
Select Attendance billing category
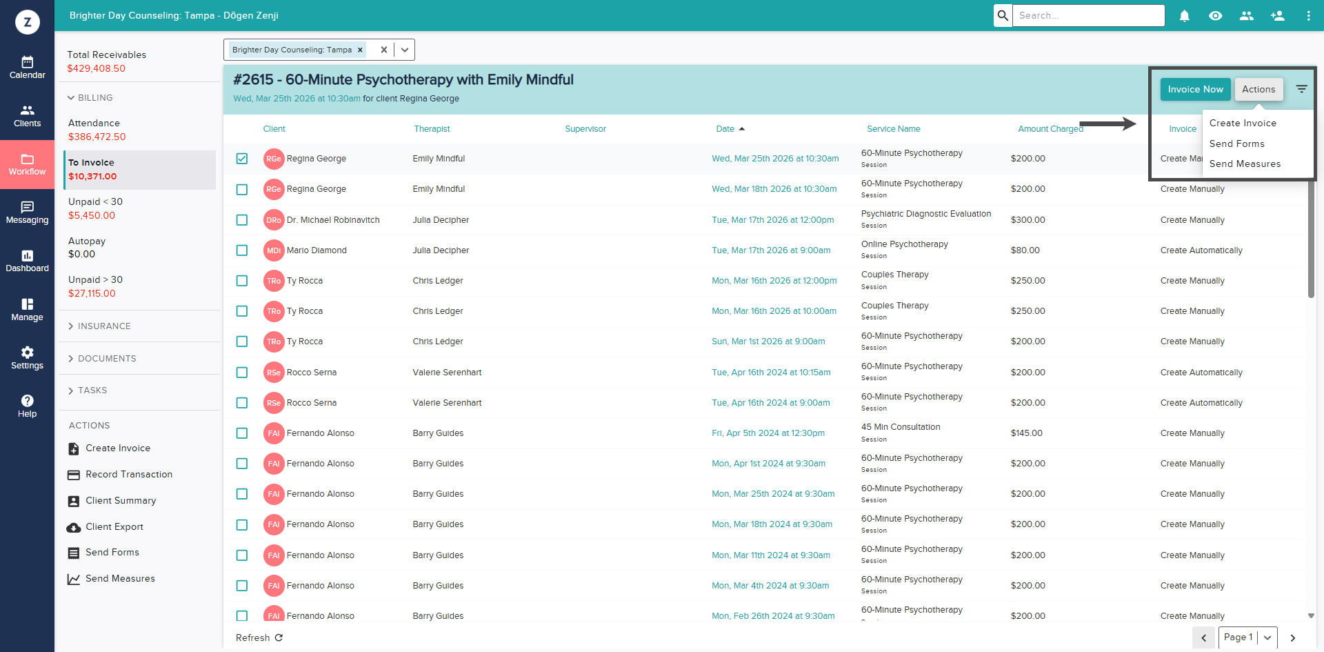tap(140, 130)
